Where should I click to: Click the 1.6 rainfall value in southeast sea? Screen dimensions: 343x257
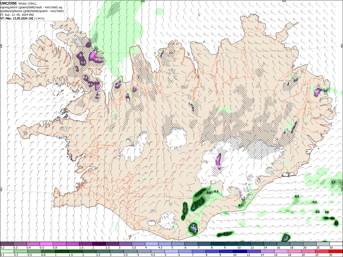(x=333, y=218)
